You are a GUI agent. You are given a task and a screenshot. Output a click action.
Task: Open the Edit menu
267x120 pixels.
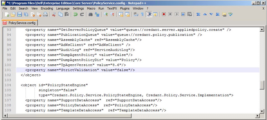click(13, 8)
